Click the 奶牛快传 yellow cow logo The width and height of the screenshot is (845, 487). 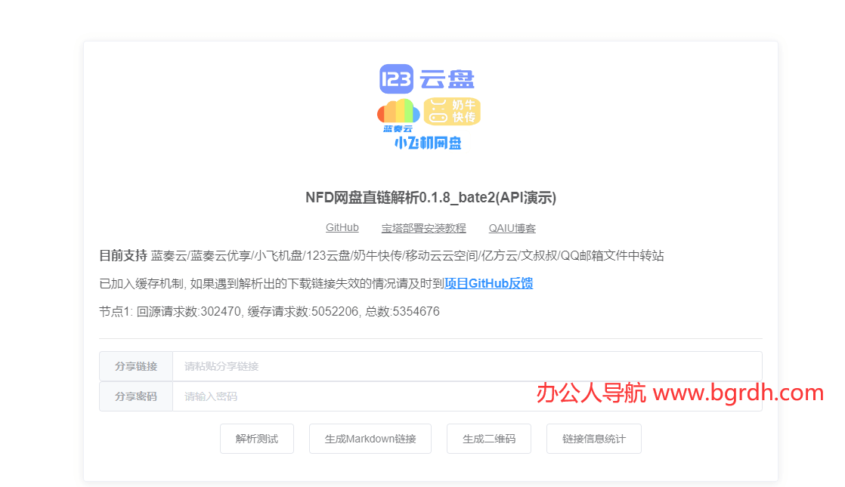[452, 112]
